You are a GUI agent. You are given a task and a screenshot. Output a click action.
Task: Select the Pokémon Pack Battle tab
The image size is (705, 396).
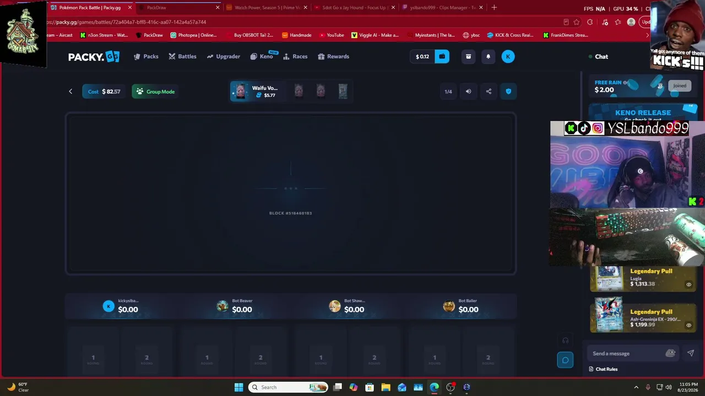click(90, 8)
